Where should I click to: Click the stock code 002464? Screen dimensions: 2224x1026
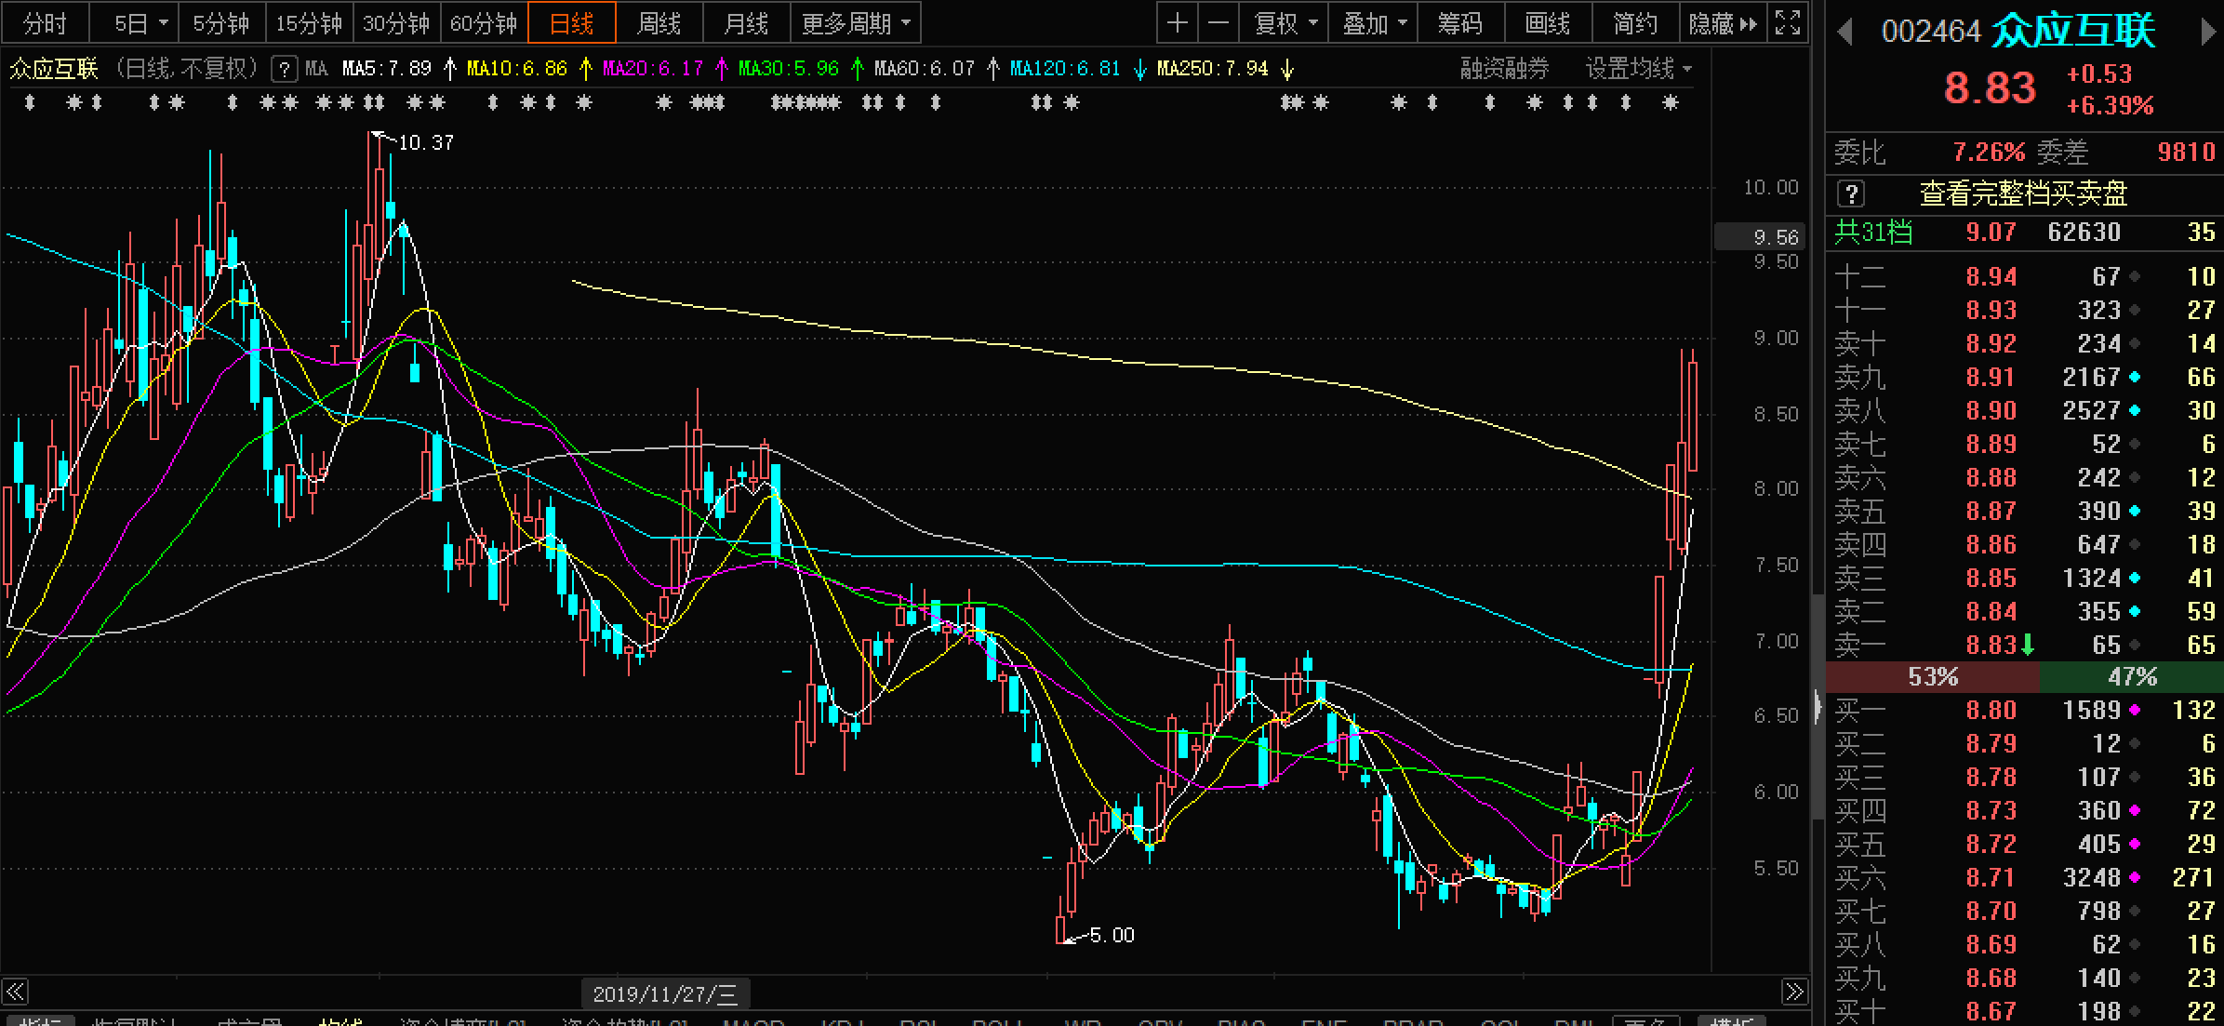pyautogui.click(x=1931, y=32)
